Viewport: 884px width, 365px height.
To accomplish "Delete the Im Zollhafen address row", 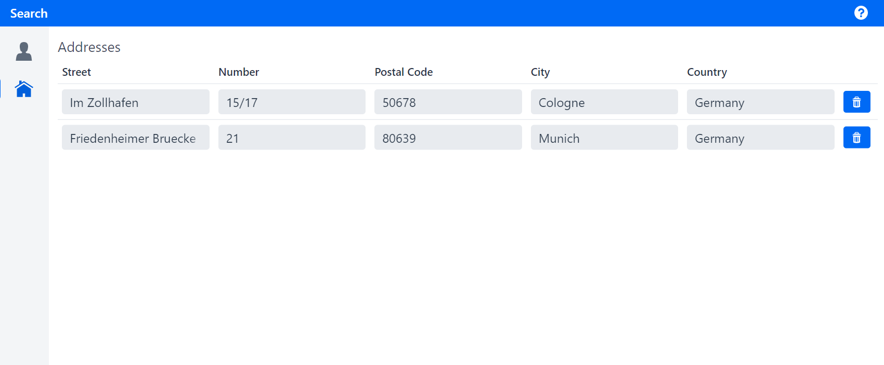I will coord(856,102).
